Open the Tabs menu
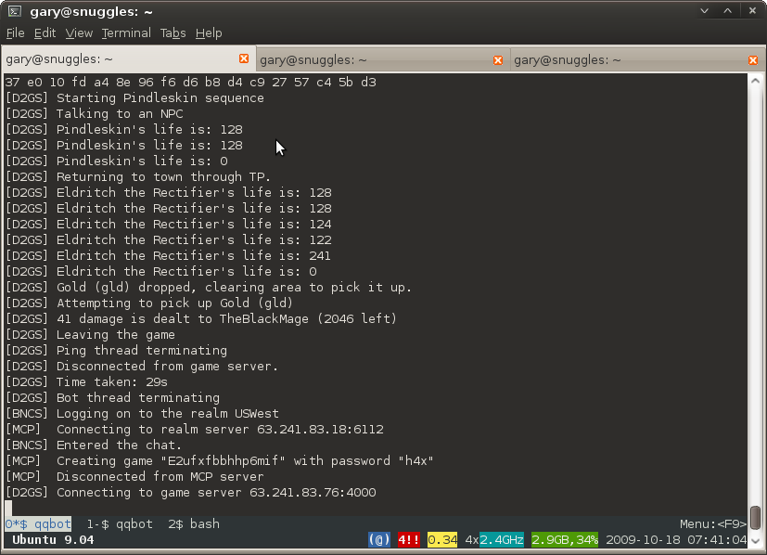 click(x=173, y=32)
